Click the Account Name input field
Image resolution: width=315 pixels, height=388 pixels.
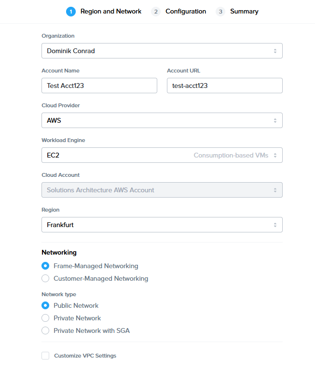[99, 86]
